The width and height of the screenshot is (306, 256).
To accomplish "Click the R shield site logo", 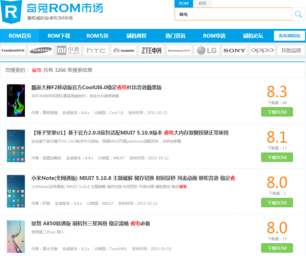I will [x=11, y=12].
